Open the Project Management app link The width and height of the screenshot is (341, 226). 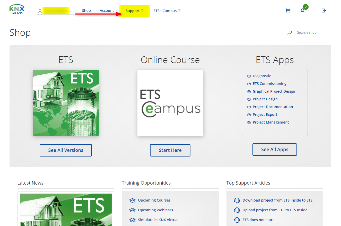click(x=271, y=122)
